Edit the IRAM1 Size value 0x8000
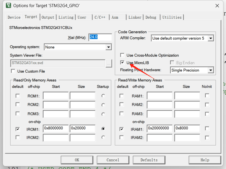This screenshot has width=226, height=169. [187, 128]
